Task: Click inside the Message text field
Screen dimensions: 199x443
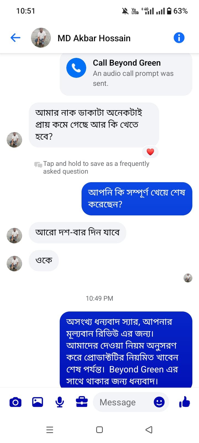Action: [x=122, y=402]
